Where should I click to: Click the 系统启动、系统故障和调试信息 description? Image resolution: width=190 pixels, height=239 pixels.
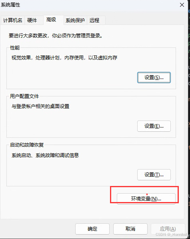coord(45,155)
